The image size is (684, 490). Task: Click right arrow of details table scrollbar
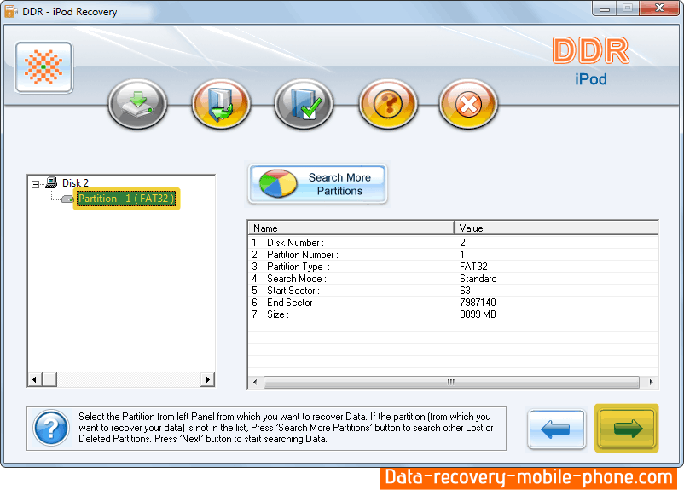point(652,382)
